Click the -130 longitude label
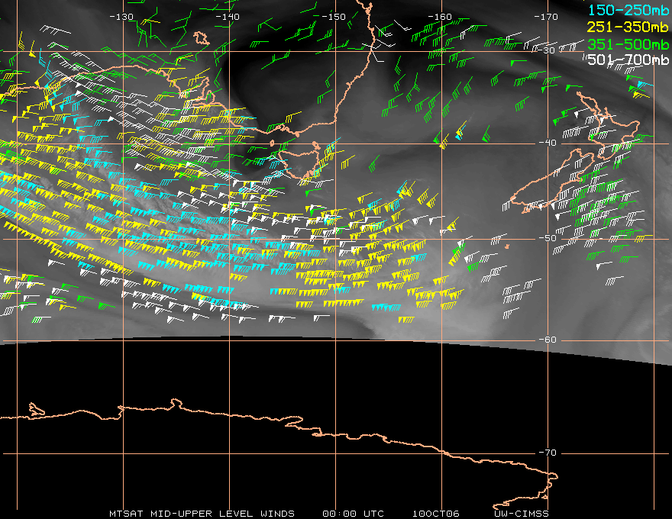The height and width of the screenshot is (519, 672). click(x=121, y=17)
